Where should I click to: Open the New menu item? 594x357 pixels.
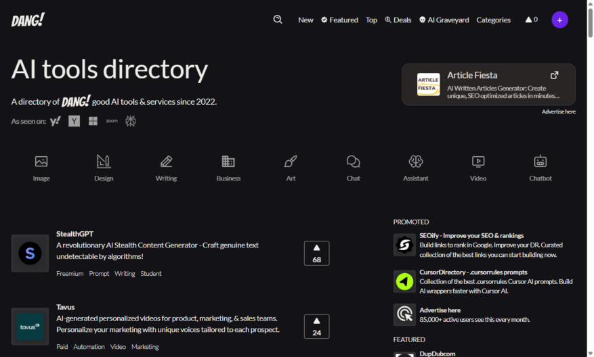click(x=305, y=20)
